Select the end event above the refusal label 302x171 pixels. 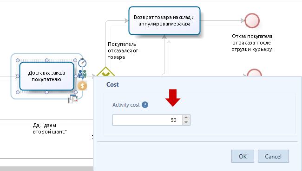pos(252,20)
